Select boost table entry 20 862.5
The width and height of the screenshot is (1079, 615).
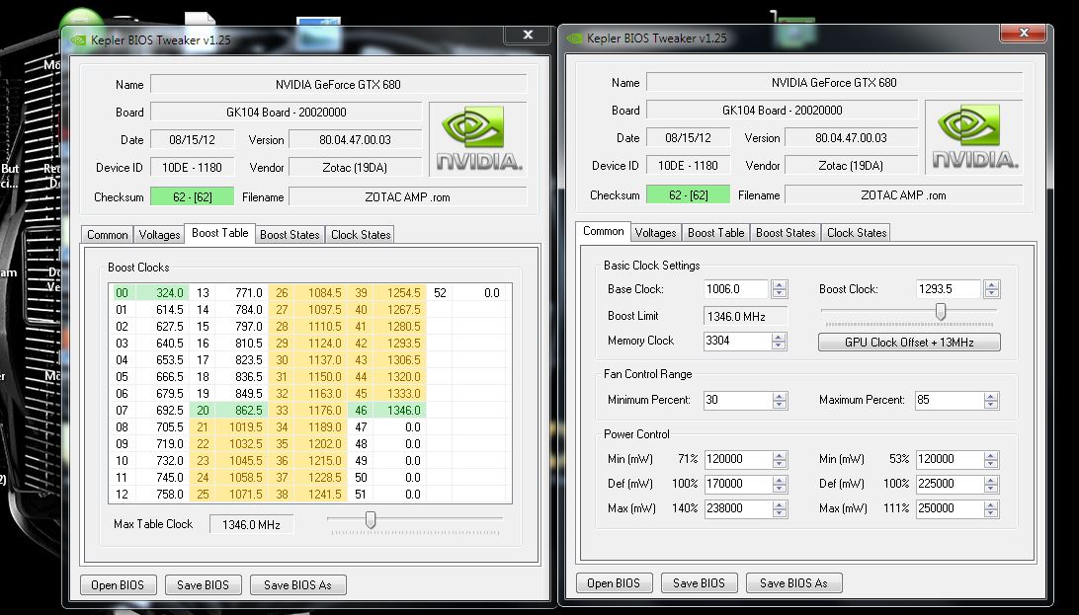[x=229, y=411]
